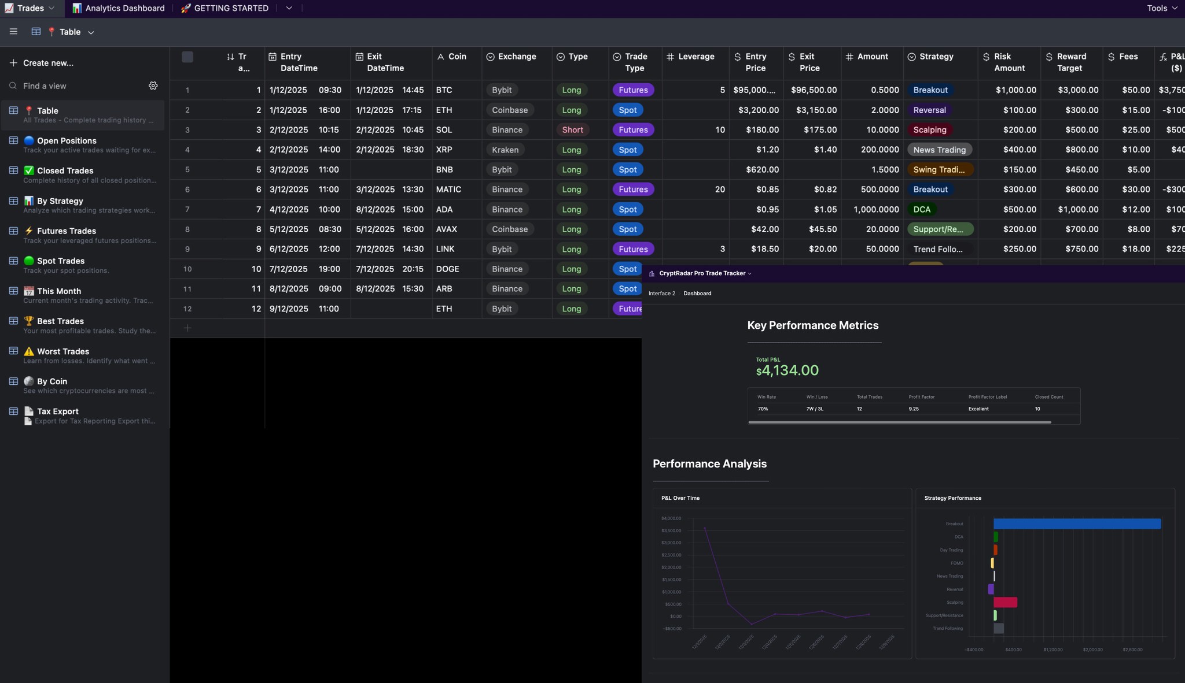Click the search magnifier in Find a view
This screenshot has height=683, width=1185.
[x=12, y=86]
